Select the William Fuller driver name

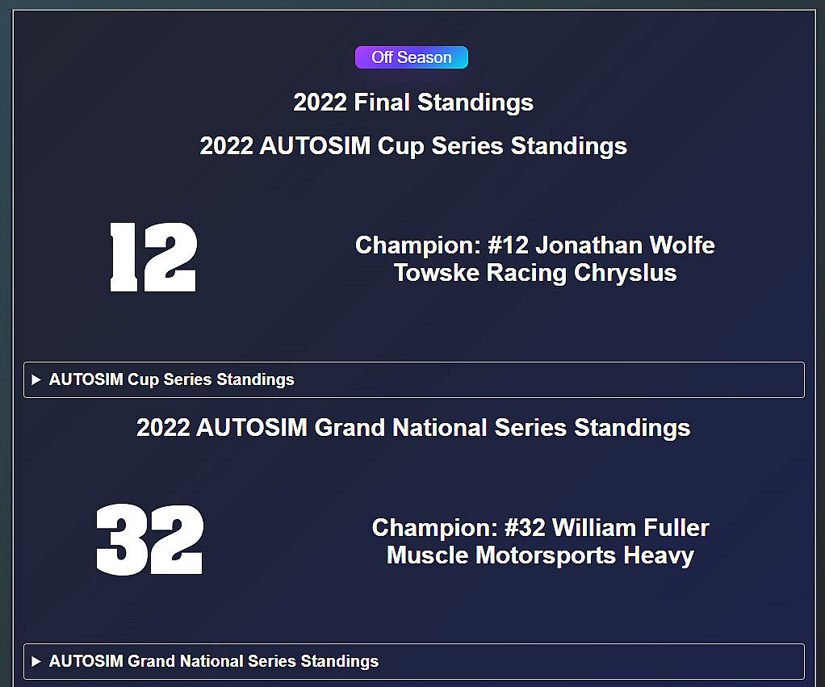[630, 528]
